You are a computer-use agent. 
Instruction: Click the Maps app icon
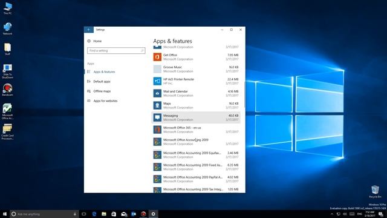[157, 105]
